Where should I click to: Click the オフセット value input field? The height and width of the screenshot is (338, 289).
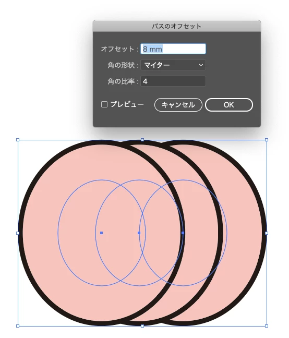[173, 49]
